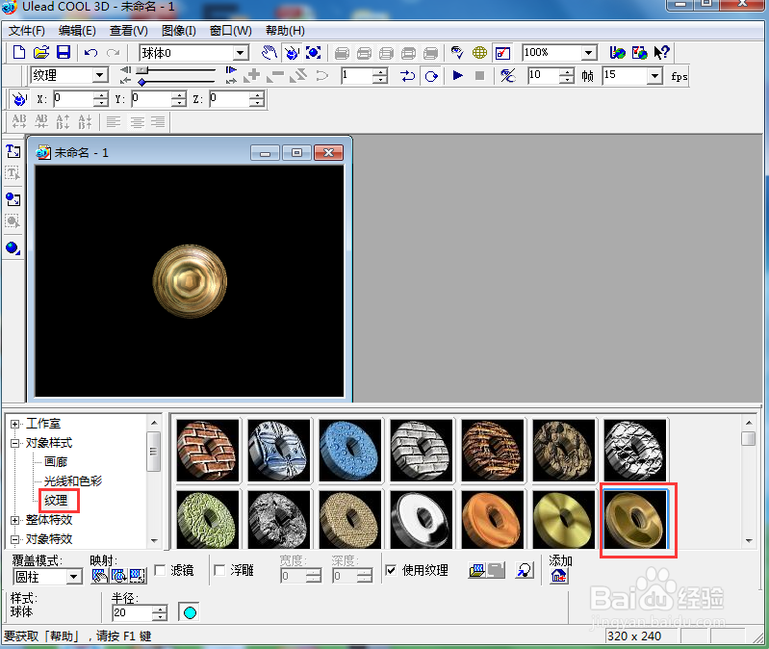The image size is (769, 649).
Task: Open the 纹理 property dropdown
Action: [x=99, y=75]
